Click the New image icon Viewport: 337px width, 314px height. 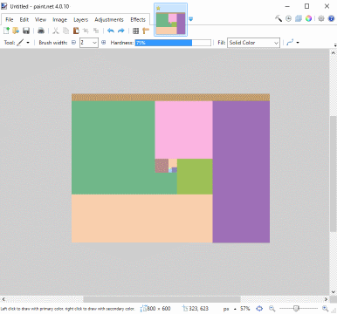click(6, 31)
